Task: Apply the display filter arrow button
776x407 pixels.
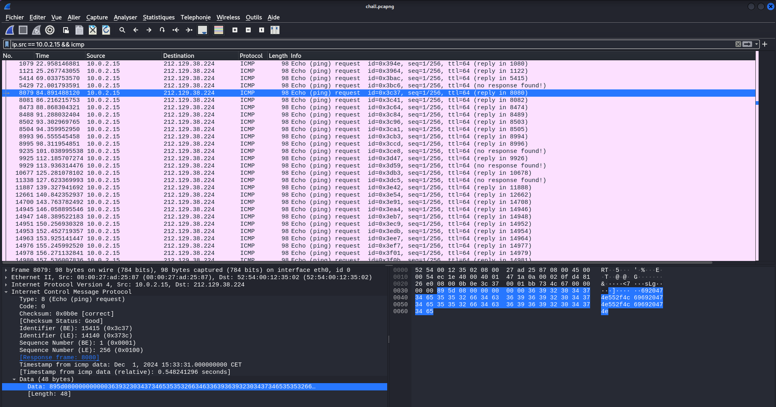Action: (747, 44)
